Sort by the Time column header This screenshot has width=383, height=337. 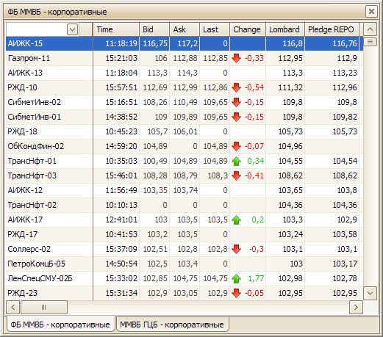click(116, 29)
